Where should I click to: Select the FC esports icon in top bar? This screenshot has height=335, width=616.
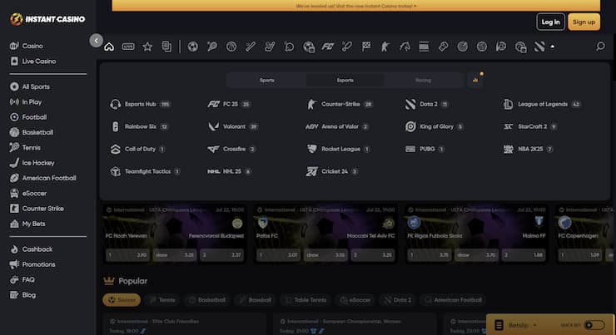click(x=328, y=47)
